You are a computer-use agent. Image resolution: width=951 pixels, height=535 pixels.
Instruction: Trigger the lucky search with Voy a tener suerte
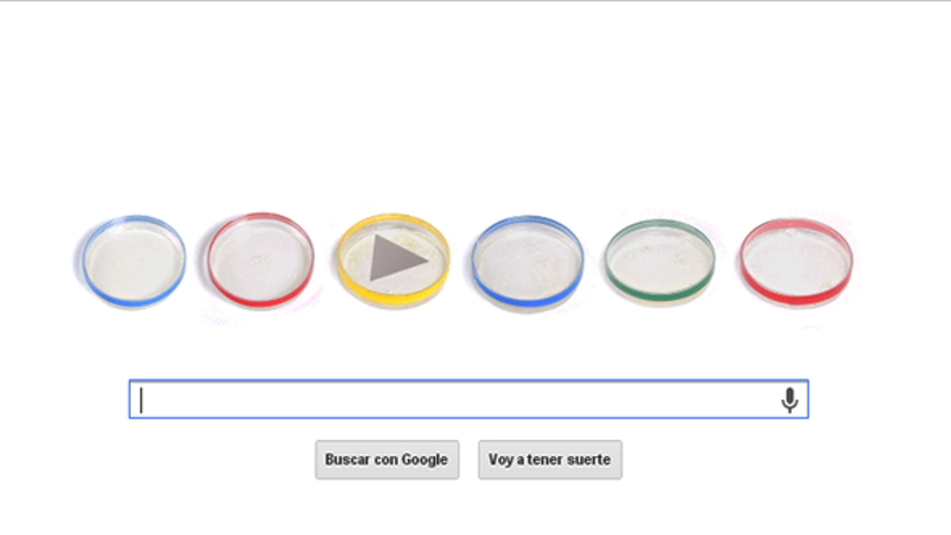[550, 459]
